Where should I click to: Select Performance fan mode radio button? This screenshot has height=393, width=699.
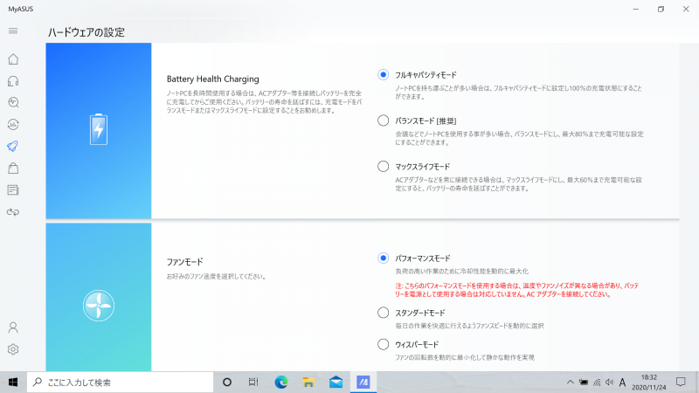pyautogui.click(x=383, y=258)
